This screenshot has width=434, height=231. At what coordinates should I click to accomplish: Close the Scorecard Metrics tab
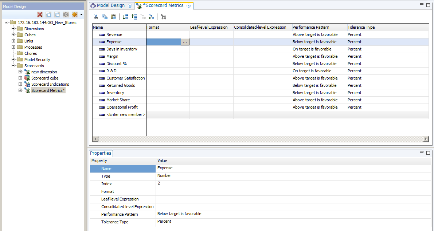point(189,6)
